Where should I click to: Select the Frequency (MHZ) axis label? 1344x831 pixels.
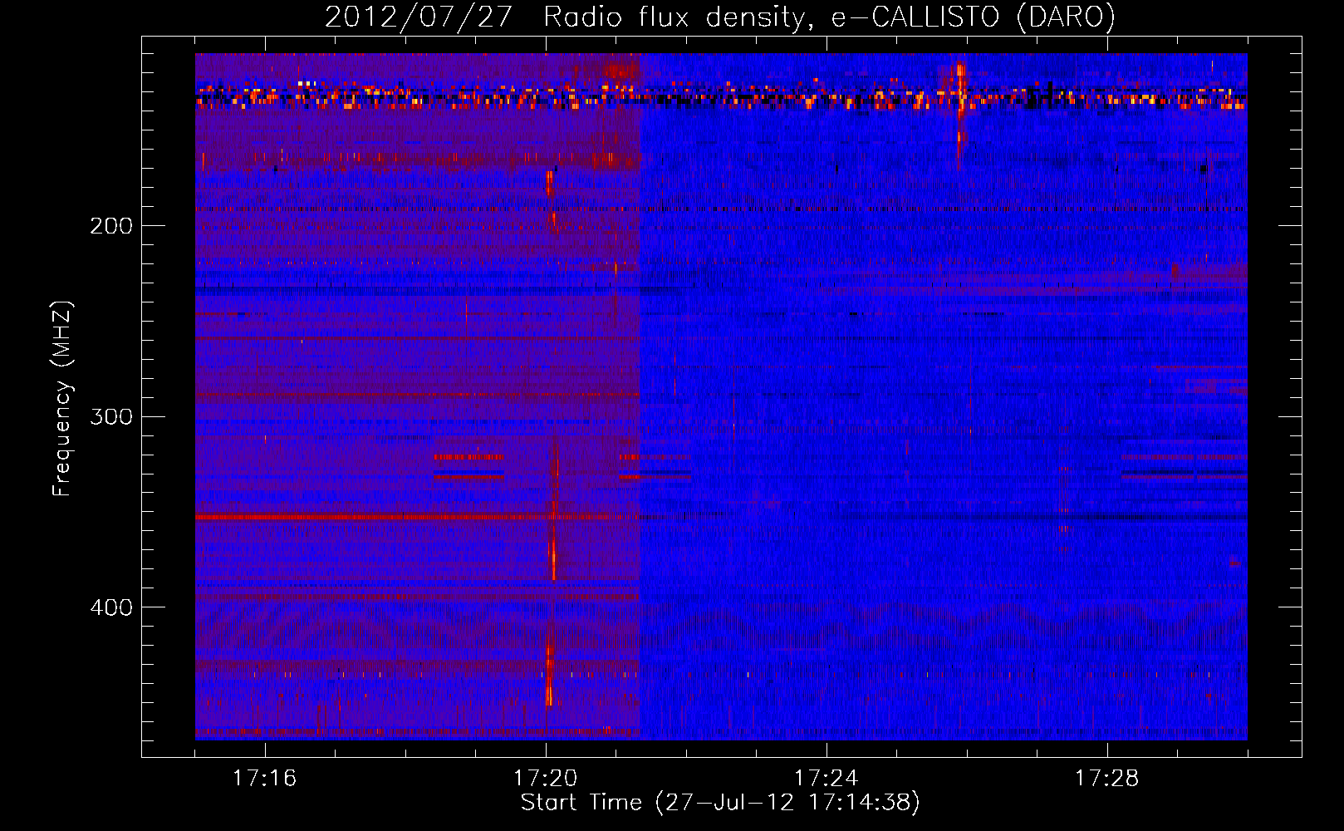[x=62, y=398]
